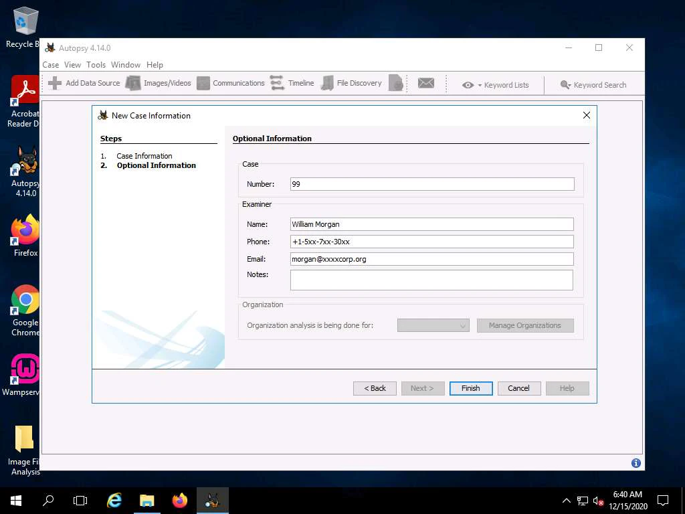
Task: Open the Keyword Lists eye dropdown
Action: pyautogui.click(x=495, y=85)
